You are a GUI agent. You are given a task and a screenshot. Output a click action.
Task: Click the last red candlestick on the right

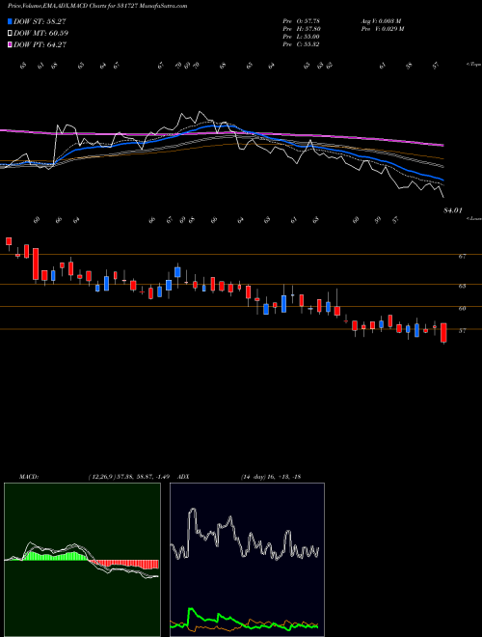pyautogui.click(x=443, y=333)
